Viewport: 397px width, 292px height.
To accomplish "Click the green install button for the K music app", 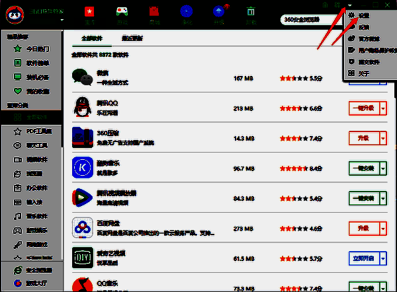I will pyautogui.click(x=364, y=168).
